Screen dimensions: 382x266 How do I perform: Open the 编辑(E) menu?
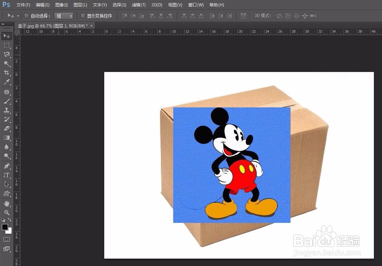pyautogui.click(x=43, y=5)
